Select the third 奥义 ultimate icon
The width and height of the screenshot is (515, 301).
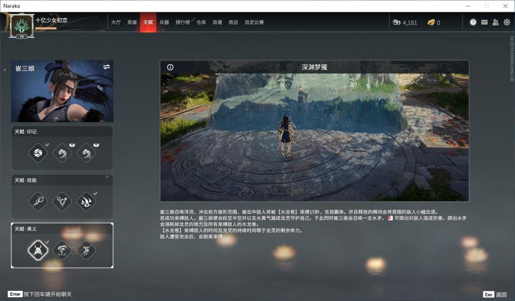tap(86, 250)
